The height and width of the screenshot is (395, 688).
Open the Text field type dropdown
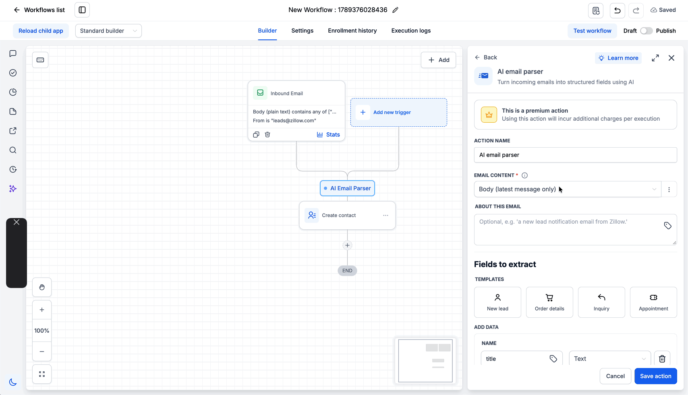tap(610, 359)
